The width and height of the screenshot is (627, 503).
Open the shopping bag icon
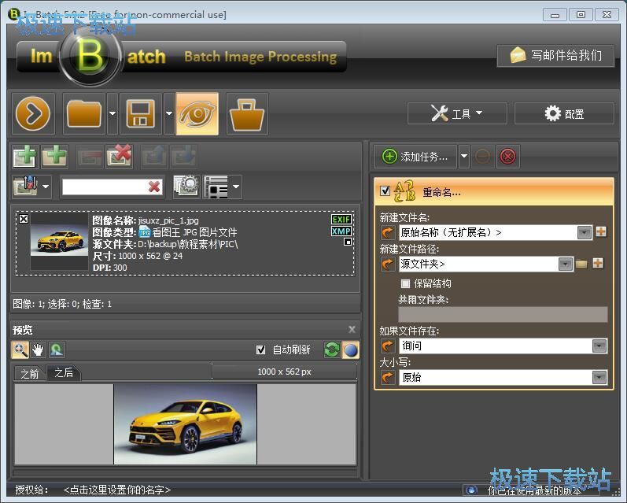tap(247, 113)
